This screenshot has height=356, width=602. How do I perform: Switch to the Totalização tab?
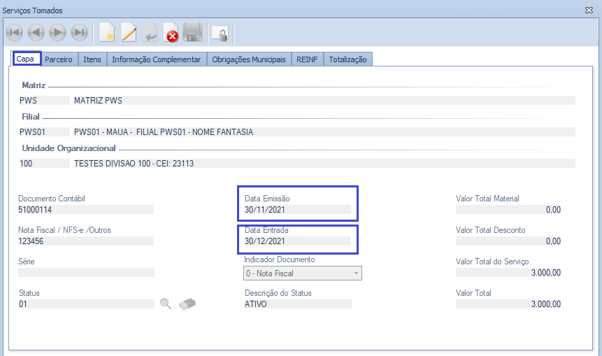click(x=347, y=59)
